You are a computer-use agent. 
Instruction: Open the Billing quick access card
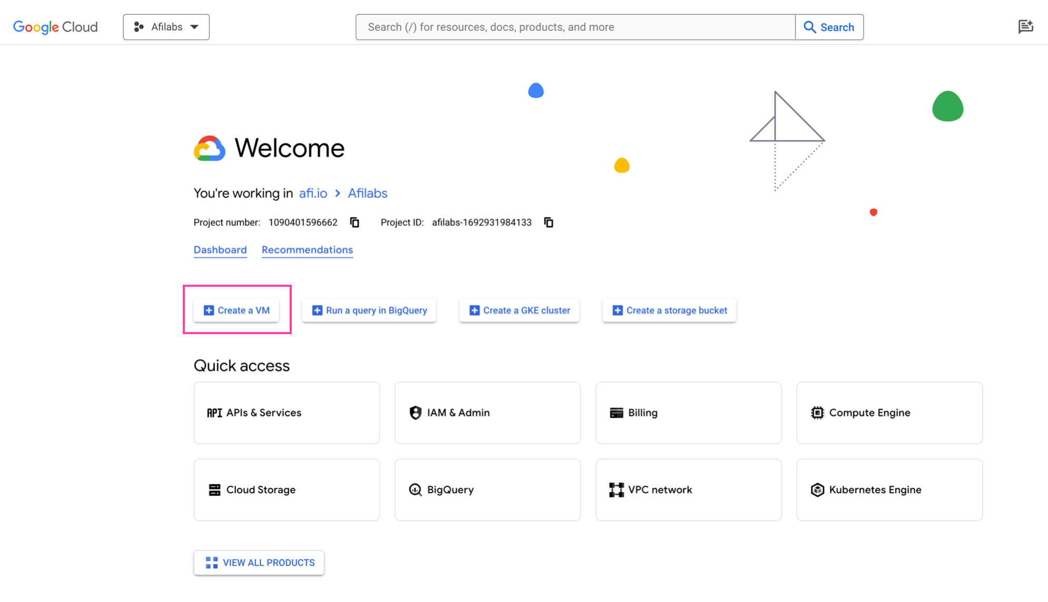pyautogui.click(x=688, y=413)
